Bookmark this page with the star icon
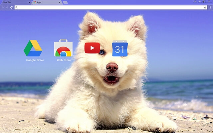 point(205,7)
